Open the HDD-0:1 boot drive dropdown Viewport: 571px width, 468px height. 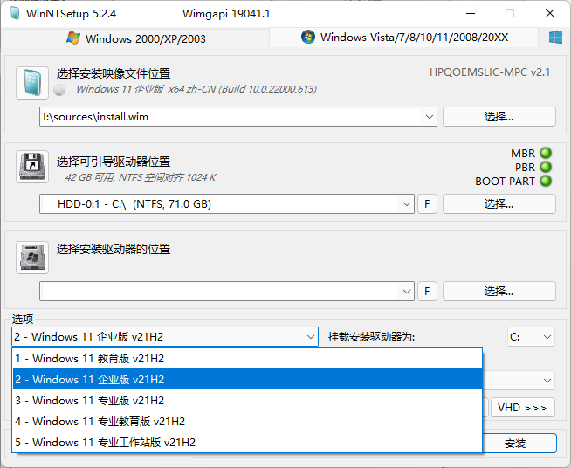406,204
